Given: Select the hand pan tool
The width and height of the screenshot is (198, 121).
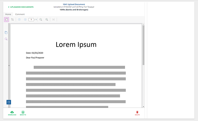Looking at the screenshot, I should click(x=6, y=20).
